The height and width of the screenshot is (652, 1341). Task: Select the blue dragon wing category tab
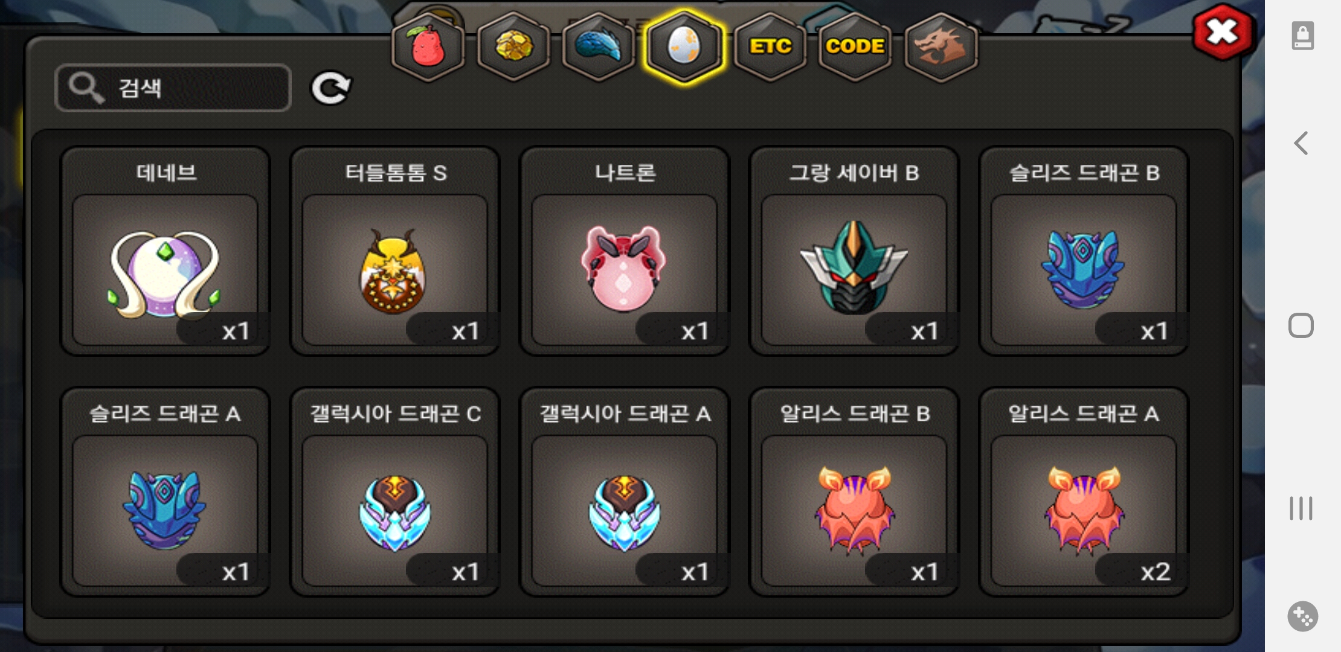(x=599, y=46)
